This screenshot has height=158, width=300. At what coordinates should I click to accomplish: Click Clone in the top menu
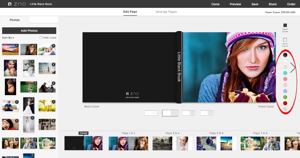(x=215, y=4)
